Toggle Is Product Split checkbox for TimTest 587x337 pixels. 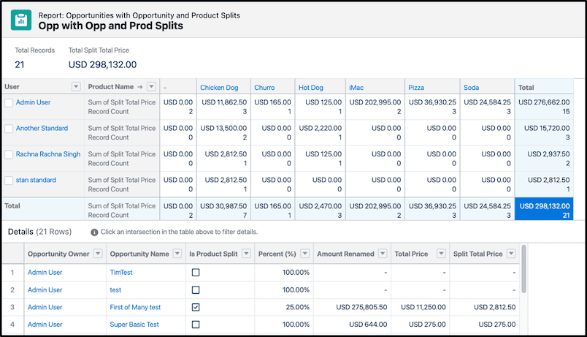tap(196, 273)
